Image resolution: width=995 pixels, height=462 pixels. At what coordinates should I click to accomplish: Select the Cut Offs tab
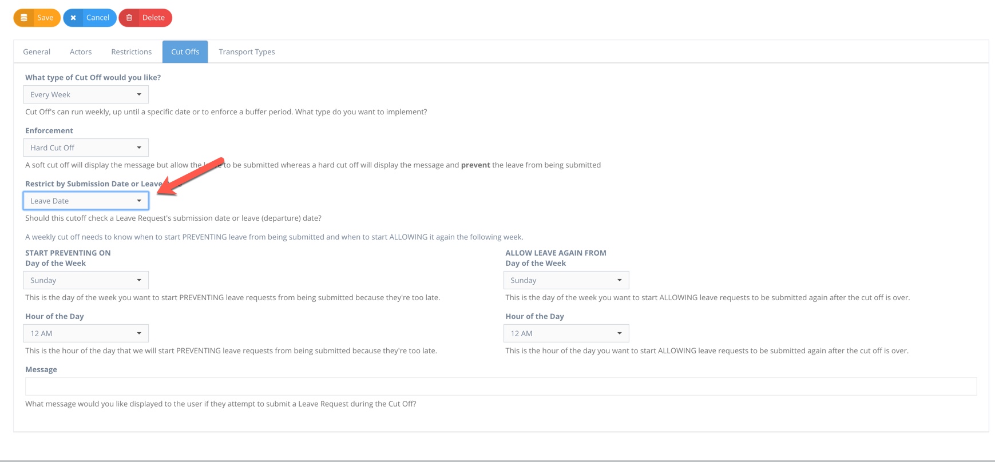click(x=185, y=51)
